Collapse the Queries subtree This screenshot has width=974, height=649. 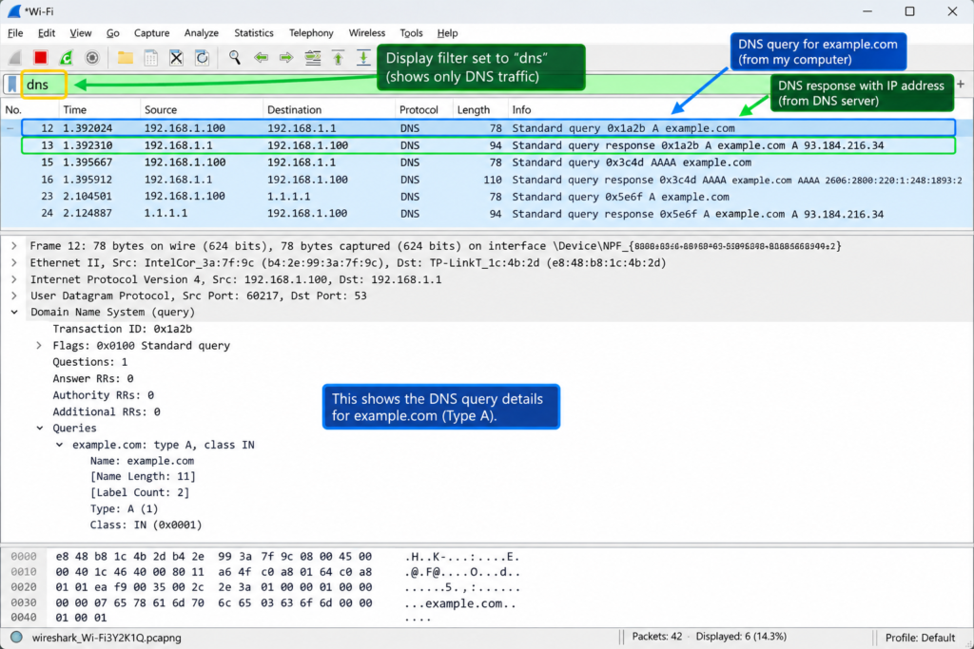(x=40, y=429)
